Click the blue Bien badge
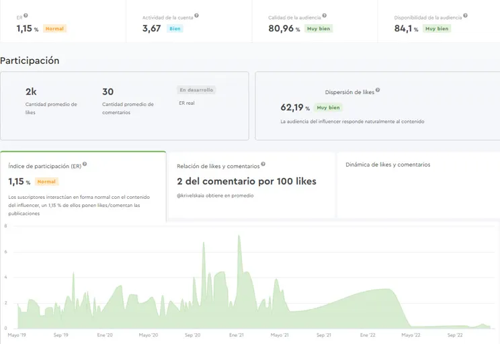 coord(175,29)
